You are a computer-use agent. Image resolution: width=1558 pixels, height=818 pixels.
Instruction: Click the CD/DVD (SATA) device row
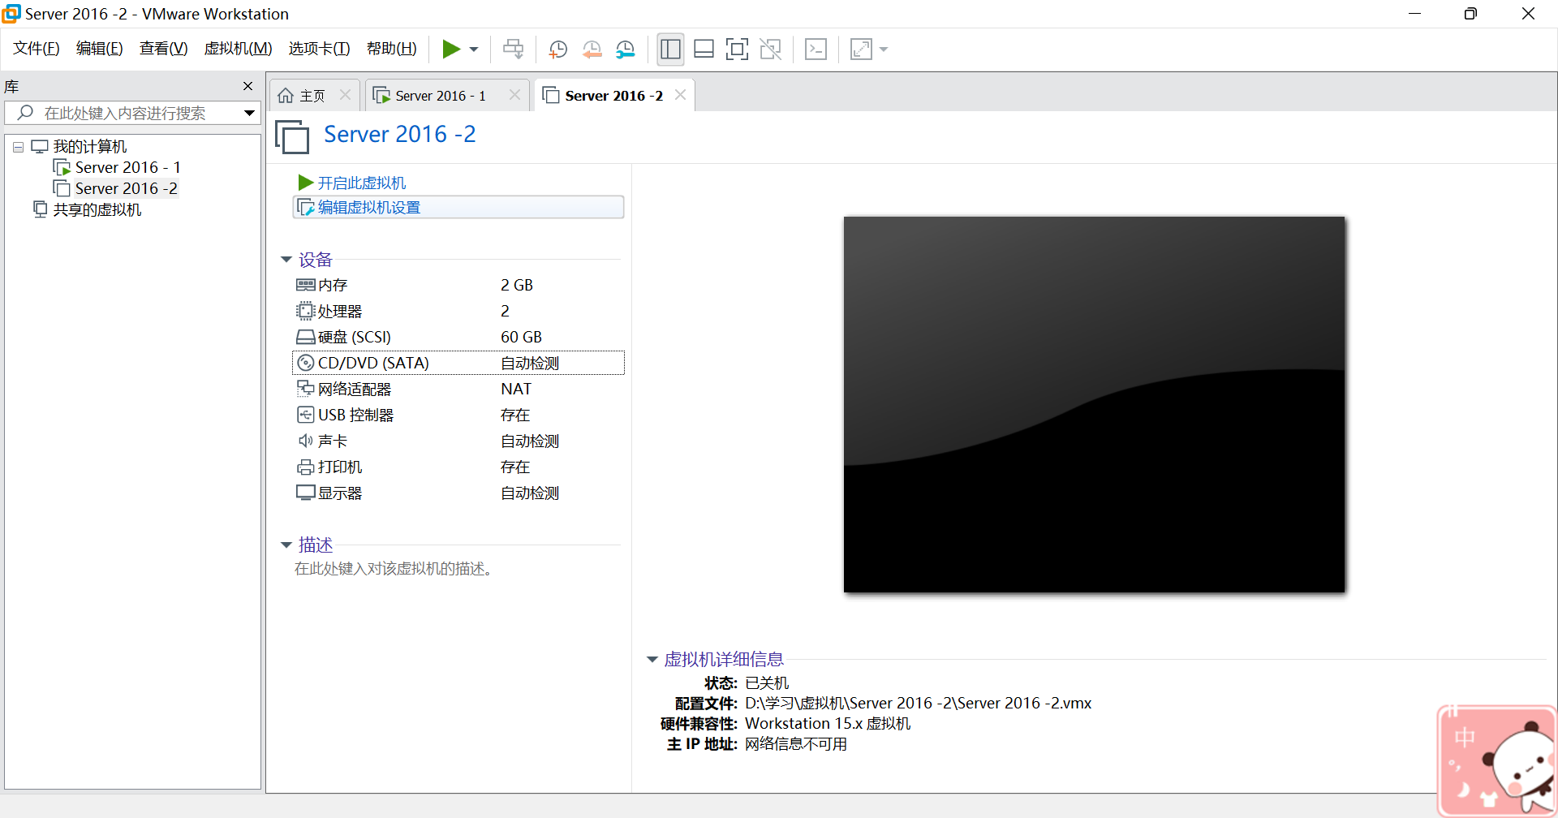(x=458, y=363)
